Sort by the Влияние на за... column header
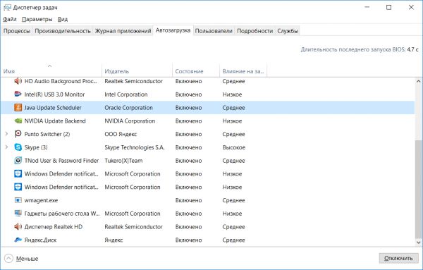The image size is (423, 270). pos(243,71)
